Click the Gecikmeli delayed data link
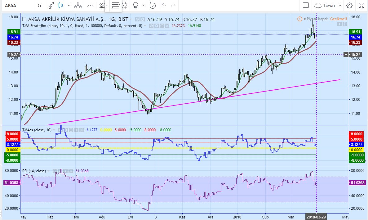This screenshot has width=368, height=220. [x=339, y=19]
